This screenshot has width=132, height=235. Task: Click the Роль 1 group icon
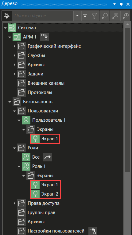click(26, 166)
